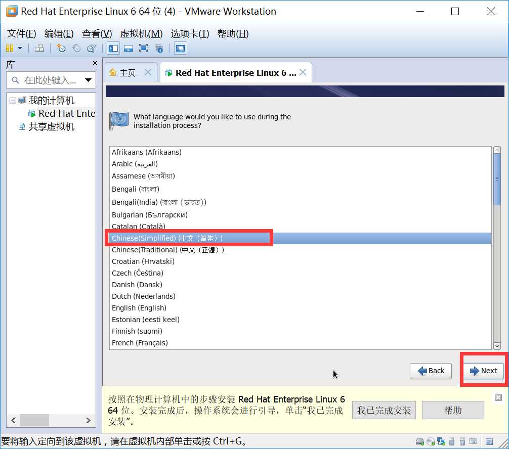
Task: Click the hard disk status icon
Action: pyautogui.click(x=420, y=441)
